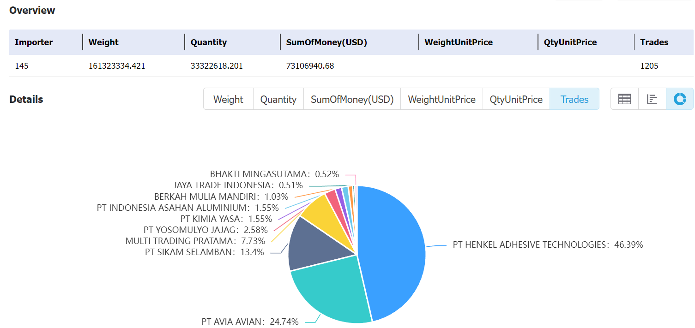Viewport: 695px width, 328px height.
Task: Select the pie chart view icon
Action: [680, 99]
